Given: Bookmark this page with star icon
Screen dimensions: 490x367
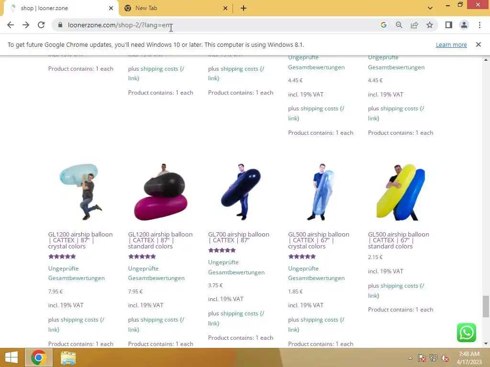Looking at the screenshot, I should 430,25.
